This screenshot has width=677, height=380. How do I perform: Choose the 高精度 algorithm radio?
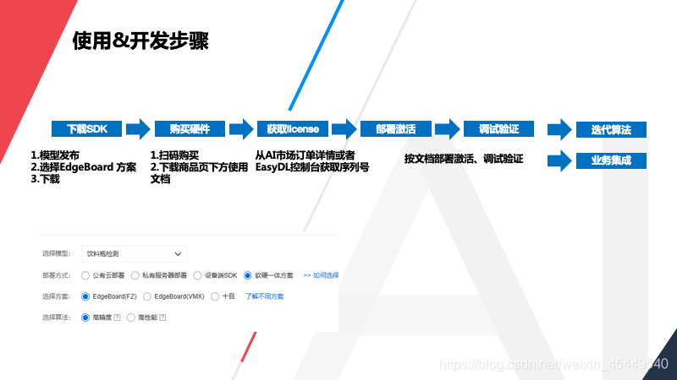85,318
